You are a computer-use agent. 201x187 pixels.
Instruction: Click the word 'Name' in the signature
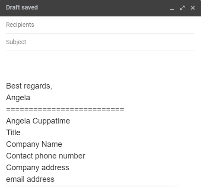coord(52,144)
